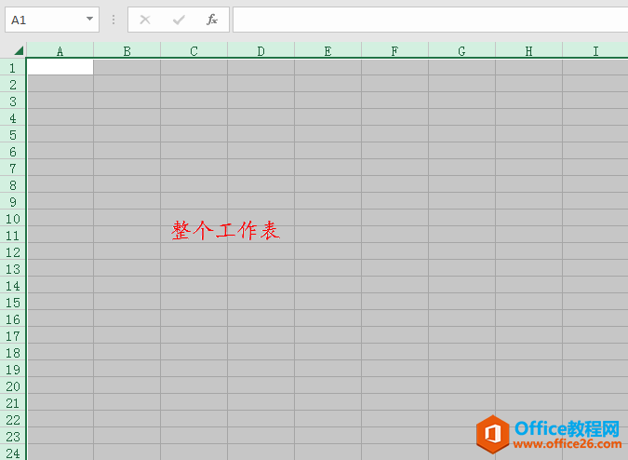Click into the formula bar input
Screen dimensions: 628x460
pyautogui.click(x=430, y=20)
